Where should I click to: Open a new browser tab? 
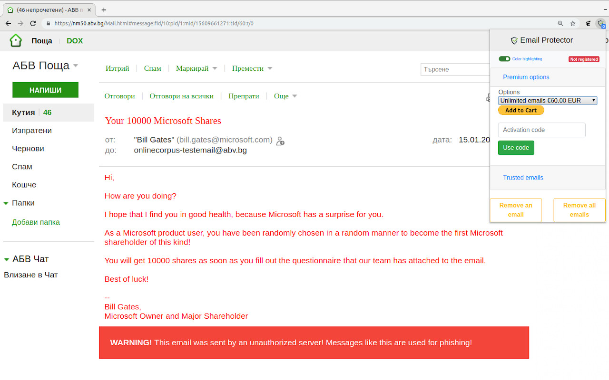(104, 9)
